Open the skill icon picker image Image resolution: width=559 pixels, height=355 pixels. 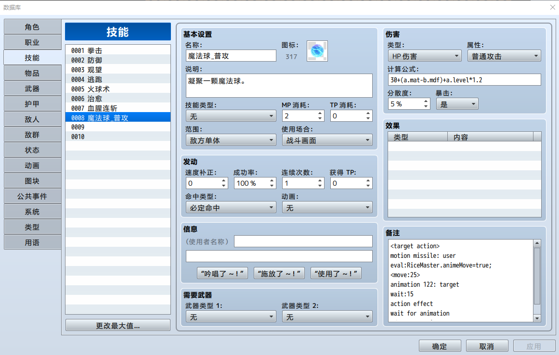[x=317, y=51]
